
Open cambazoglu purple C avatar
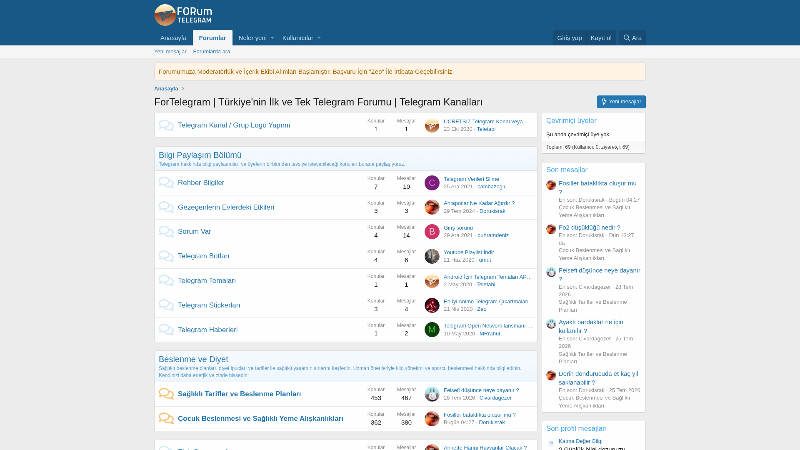(432, 183)
